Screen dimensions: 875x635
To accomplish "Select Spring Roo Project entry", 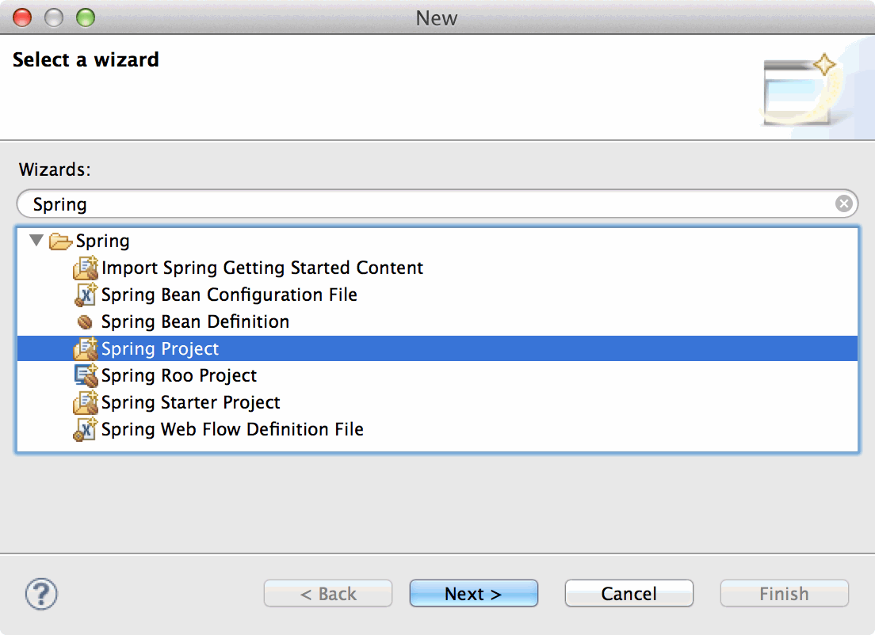I will point(179,376).
